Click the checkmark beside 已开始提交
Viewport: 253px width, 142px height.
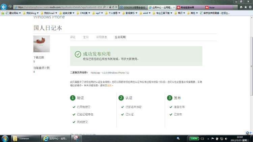coord(74,107)
